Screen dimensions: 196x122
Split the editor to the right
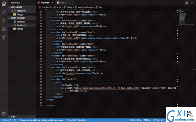[186, 3]
